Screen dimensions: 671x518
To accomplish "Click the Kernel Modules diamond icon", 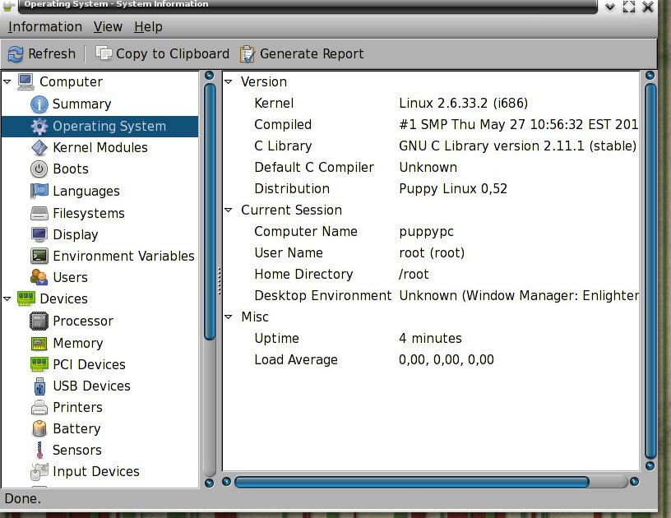I will [x=39, y=147].
